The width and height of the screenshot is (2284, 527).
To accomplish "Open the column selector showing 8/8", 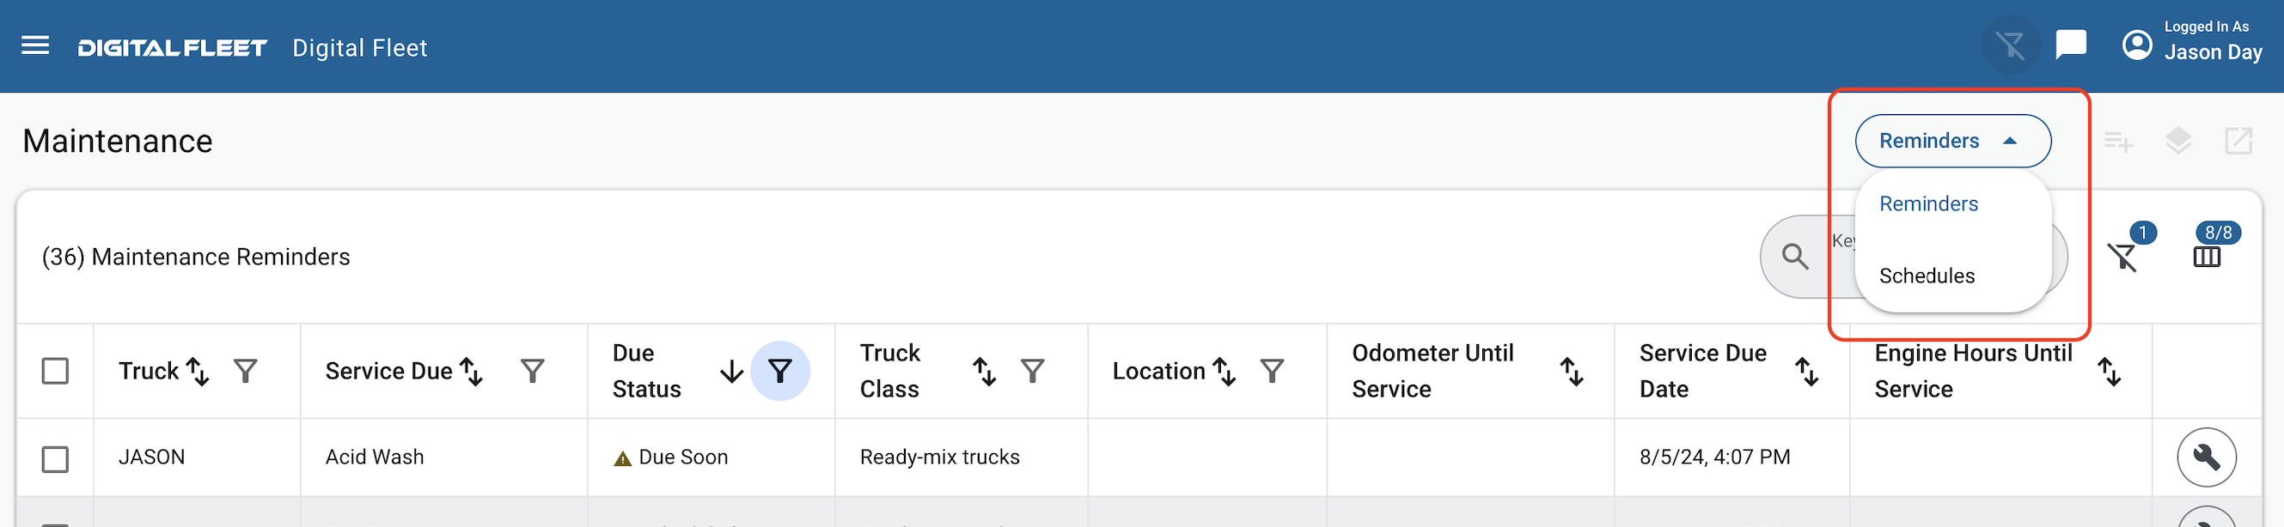I will 2208,257.
